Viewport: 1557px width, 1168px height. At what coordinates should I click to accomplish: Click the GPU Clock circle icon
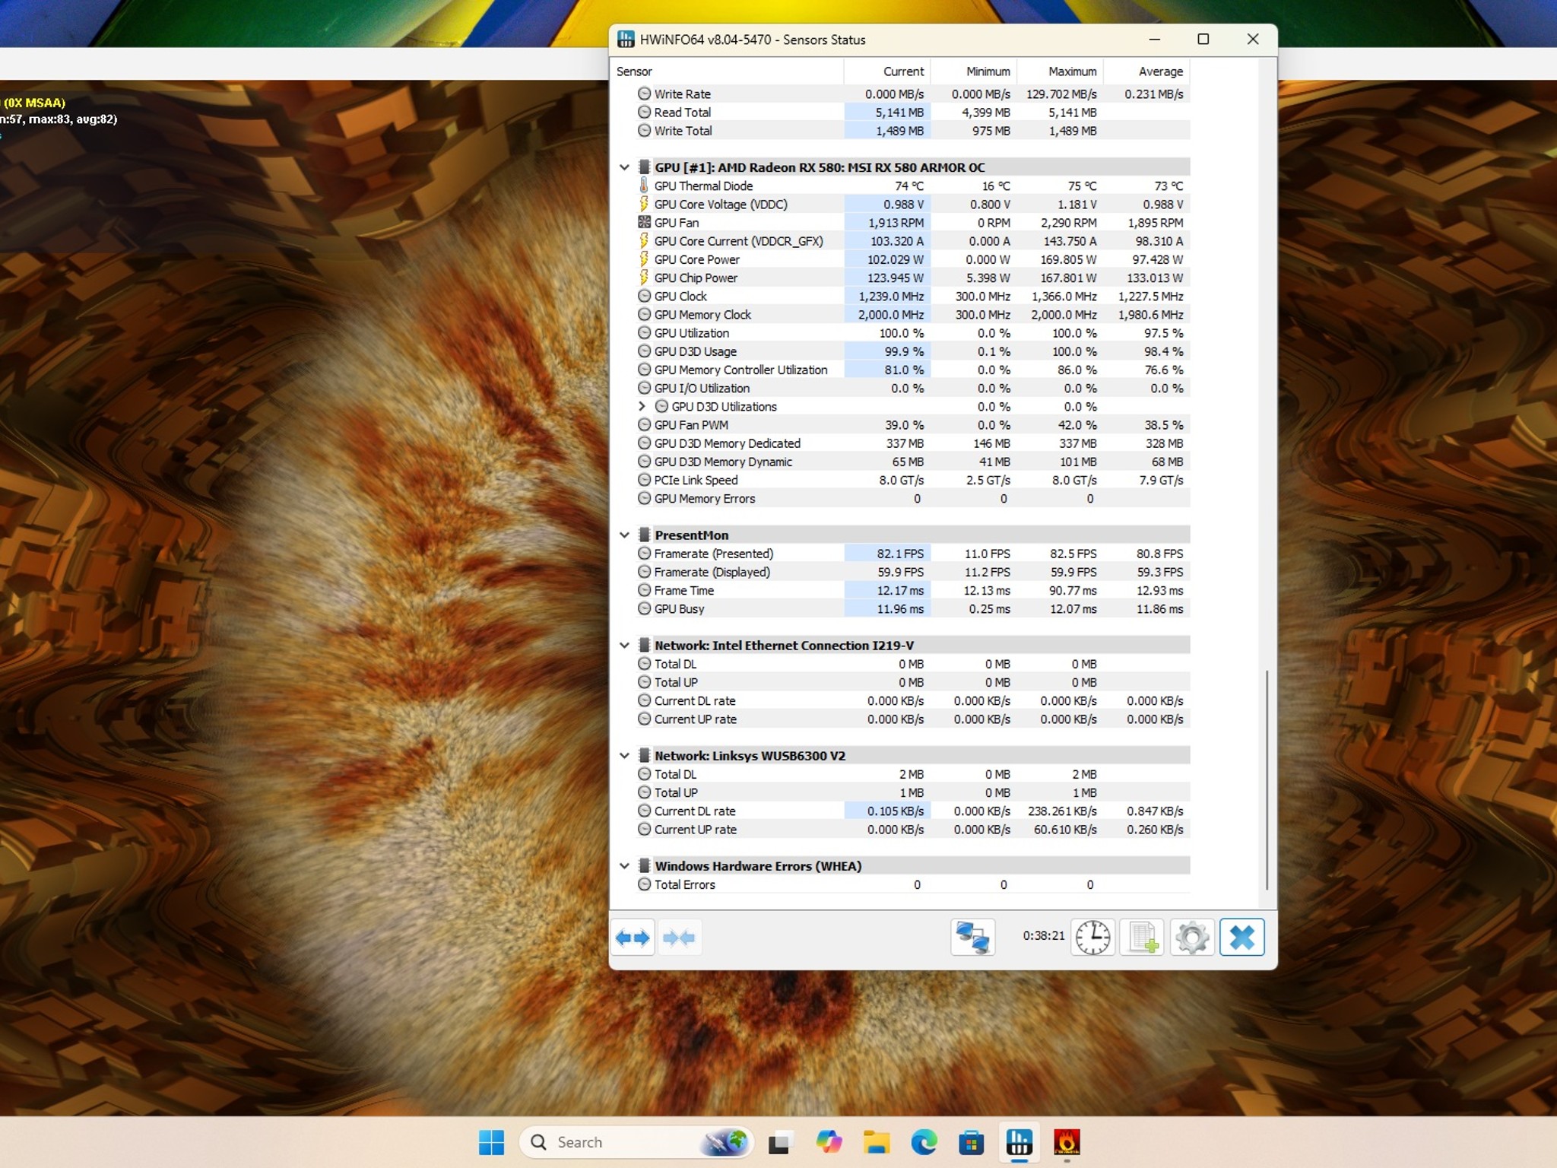click(x=644, y=296)
